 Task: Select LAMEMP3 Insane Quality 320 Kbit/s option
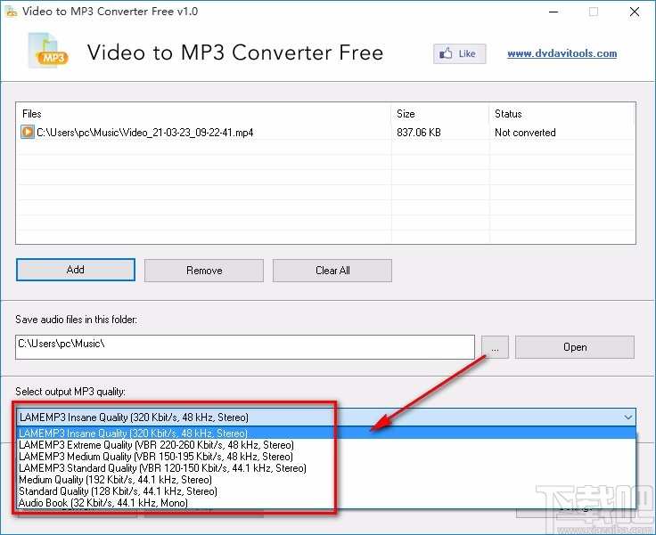pyautogui.click(x=326, y=433)
